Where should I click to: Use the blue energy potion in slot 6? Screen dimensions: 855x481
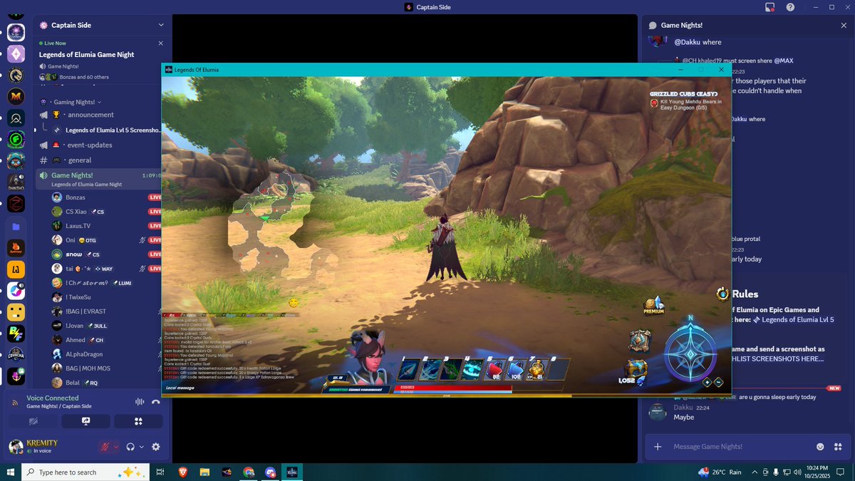[515, 369]
